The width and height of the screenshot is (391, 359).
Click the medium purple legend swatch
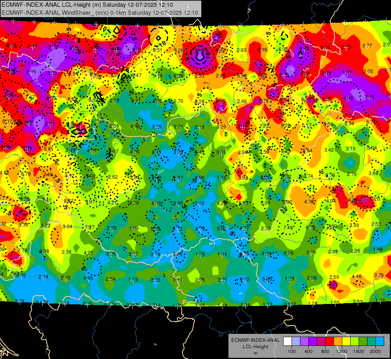304,341
